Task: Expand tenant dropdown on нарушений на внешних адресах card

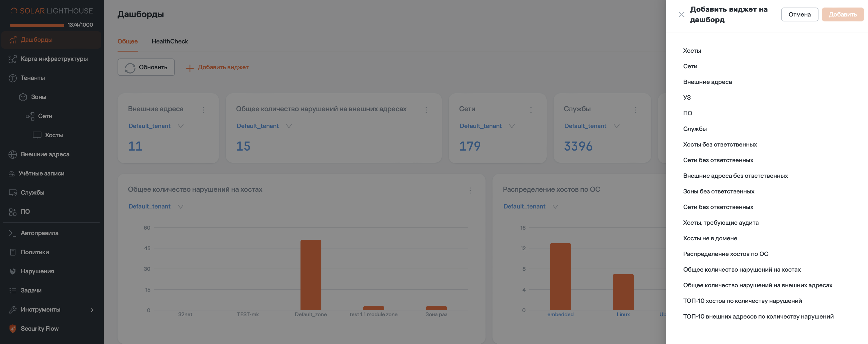Action: pos(289,126)
